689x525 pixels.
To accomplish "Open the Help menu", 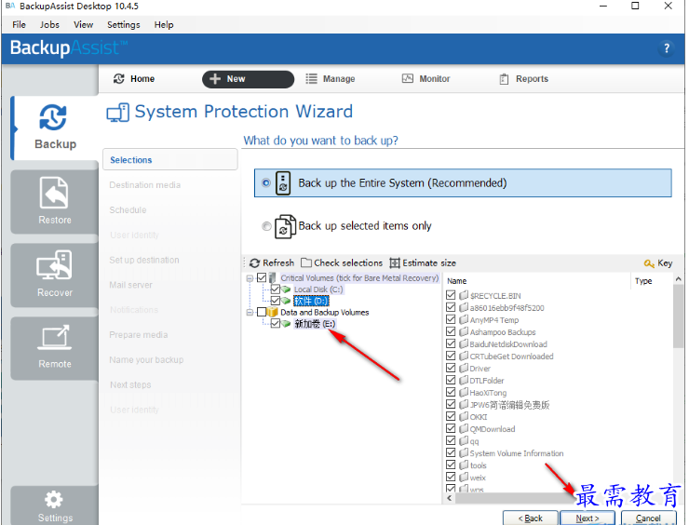I will point(164,24).
